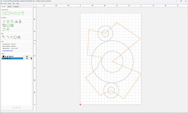Switch to the Design tab
Image resolution: width=188 pixels, height=113 pixels.
pyautogui.click(x=4, y=7)
